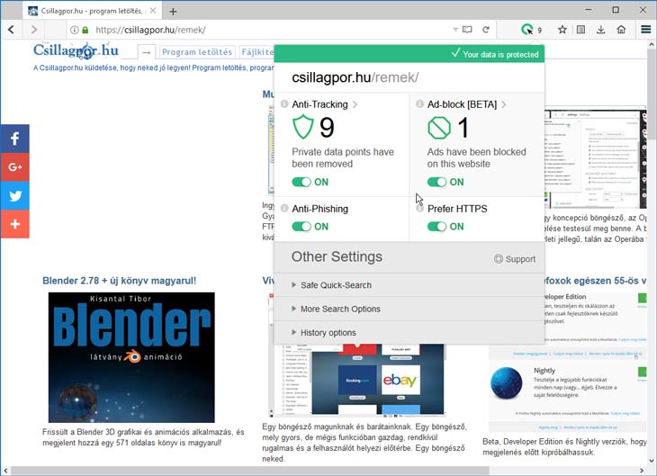Turn off the Ad-block toggle
Image resolution: width=657 pixels, height=476 pixels.
436,182
